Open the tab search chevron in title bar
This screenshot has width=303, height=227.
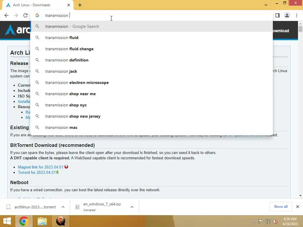coord(266,5)
